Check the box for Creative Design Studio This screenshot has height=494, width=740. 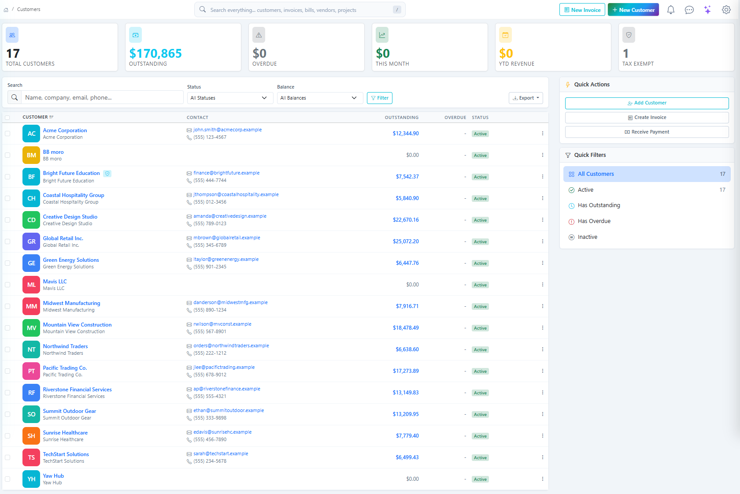click(x=7, y=220)
